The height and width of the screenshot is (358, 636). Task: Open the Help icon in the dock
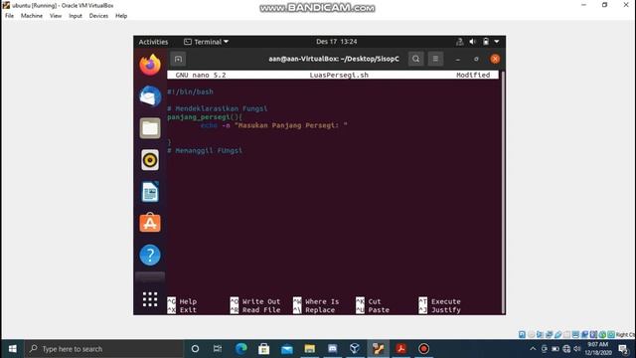coord(150,255)
